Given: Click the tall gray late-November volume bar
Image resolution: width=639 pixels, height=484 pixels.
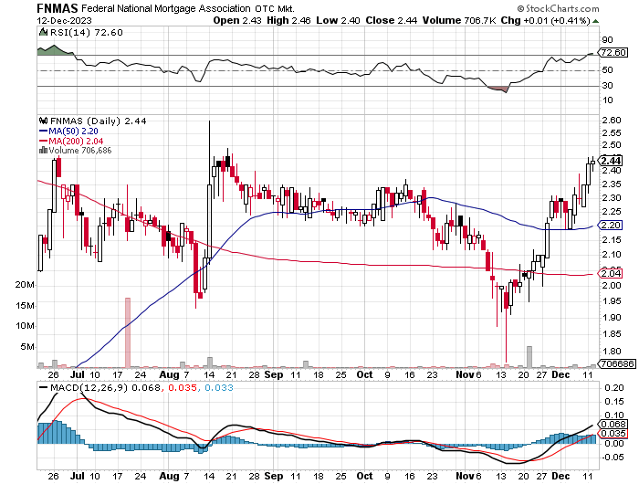Looking at the screenshot, I should (x=529, y=357).
